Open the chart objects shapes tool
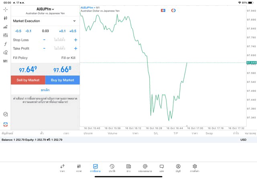This screenshot has height=179, width=257. point(6,52)
